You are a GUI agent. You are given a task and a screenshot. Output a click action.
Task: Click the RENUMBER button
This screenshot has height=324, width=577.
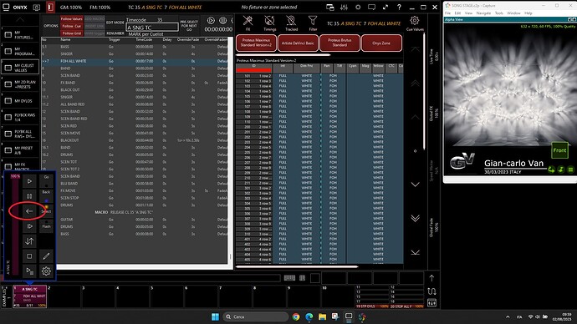(115, 33)
